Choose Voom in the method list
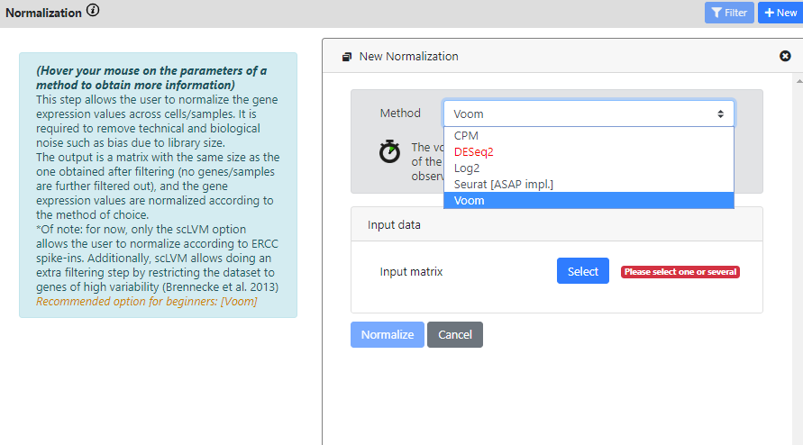The image size is (803, 445). (x=589, y=201)
